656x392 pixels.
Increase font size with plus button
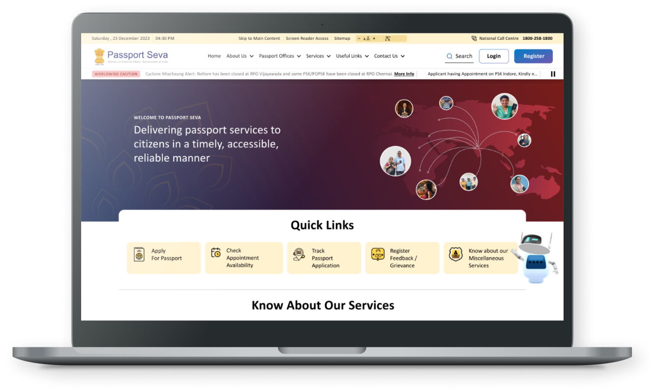tap(374, 38)
